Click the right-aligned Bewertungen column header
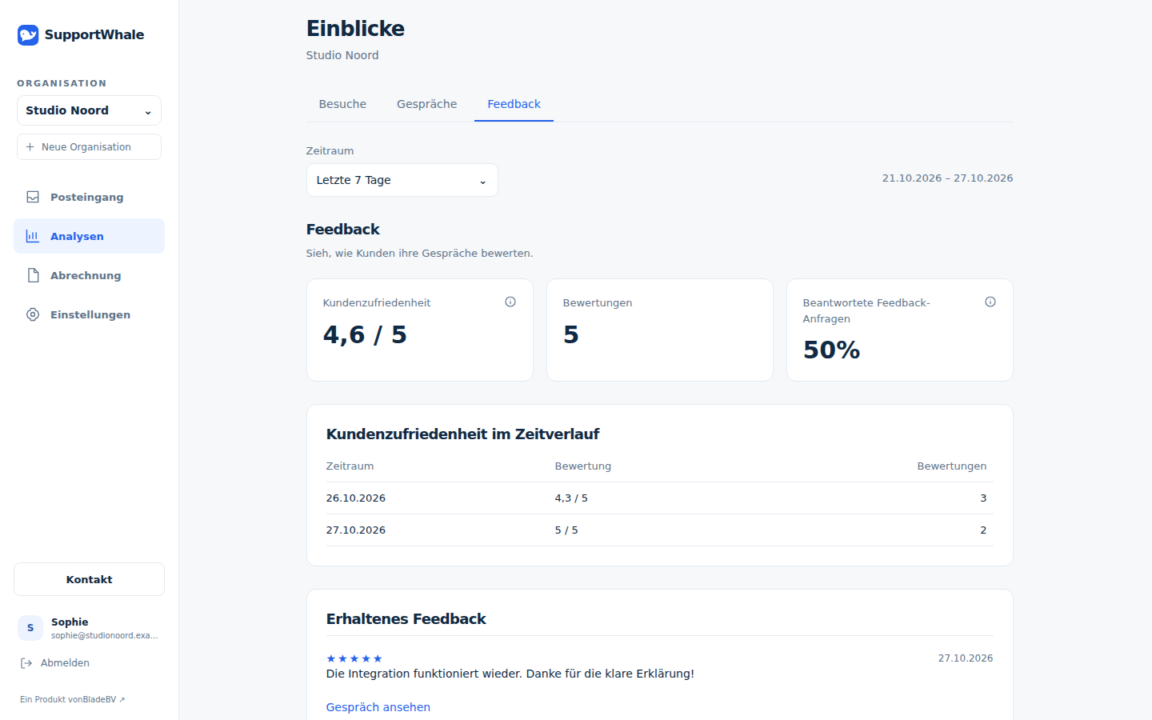This screenshot has width=1152, height=720. 952,466
